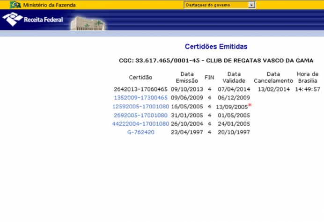Open certidão G-762420

click(141, 132)
